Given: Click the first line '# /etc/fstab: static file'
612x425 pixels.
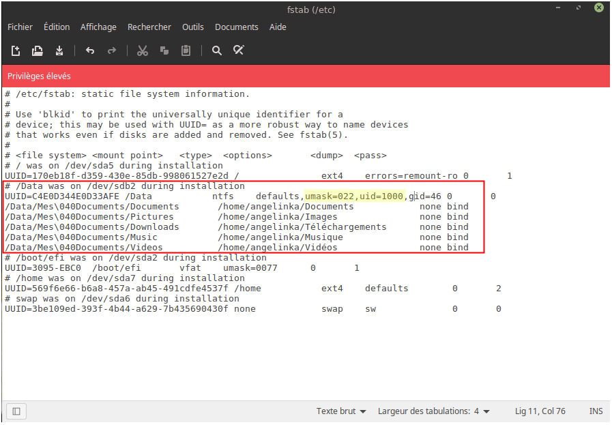Looking at the screenshot, I should click(127, 94).
